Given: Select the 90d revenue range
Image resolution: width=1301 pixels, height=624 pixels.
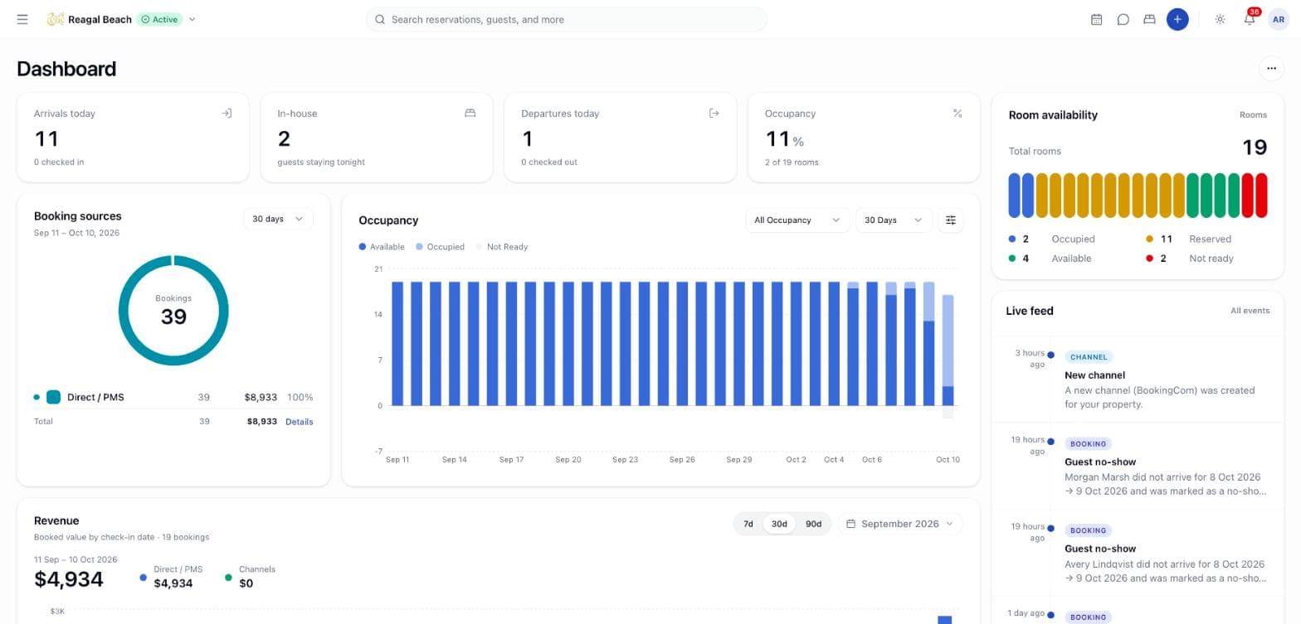Looking at the screenshot, I should 813,524.
